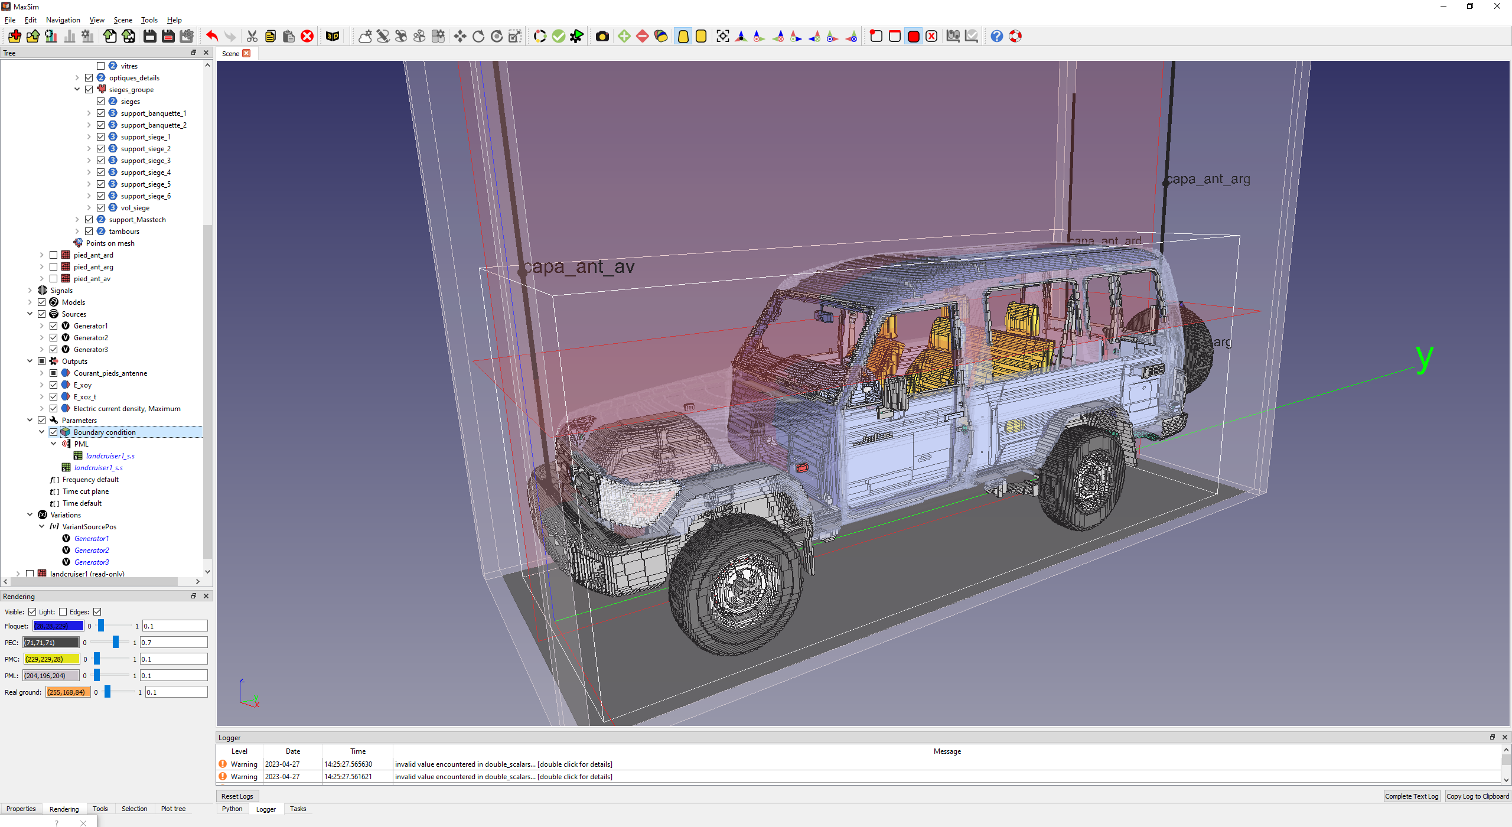Open the PMC yellow color swatch
1512x827 pixels.
pos(51,659)
